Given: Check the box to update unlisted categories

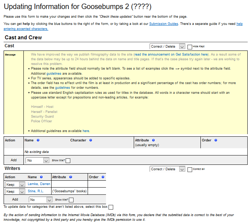Looking at the screenshot, I should click(x=111, y=207).
